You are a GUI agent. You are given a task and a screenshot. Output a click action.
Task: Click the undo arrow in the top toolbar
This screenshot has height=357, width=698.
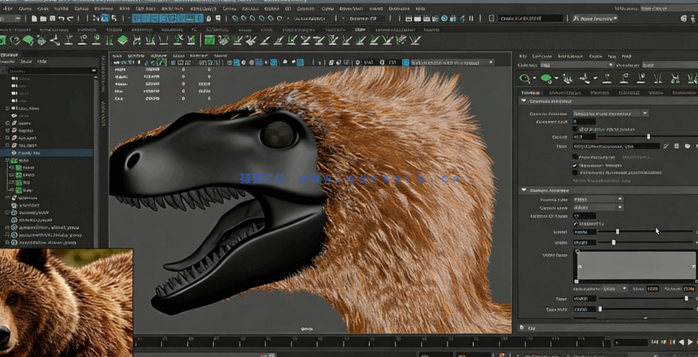tap(61, 18)
